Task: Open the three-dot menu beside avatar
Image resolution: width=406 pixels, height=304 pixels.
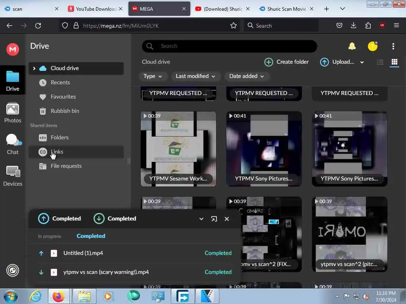Action: click(x=393, y=46)
